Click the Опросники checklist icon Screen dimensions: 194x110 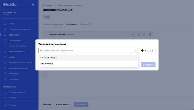click(x=5, y=35)
